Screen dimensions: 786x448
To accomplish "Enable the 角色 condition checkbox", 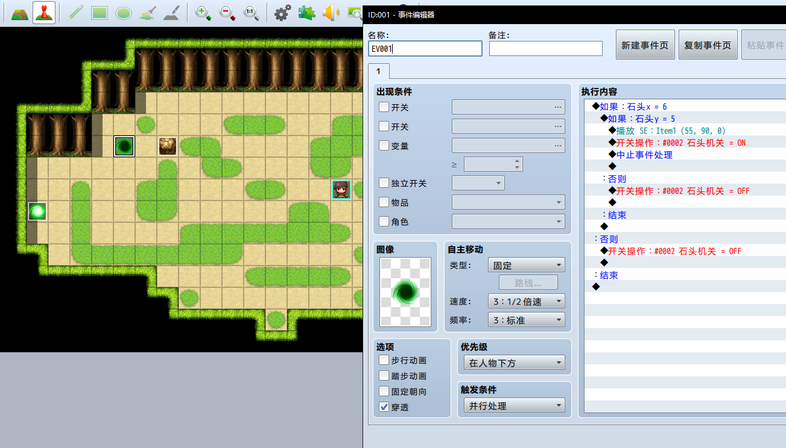I will 384,222.
